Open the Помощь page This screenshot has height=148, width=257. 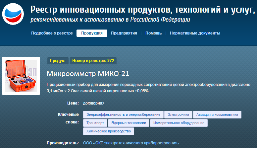153,33
